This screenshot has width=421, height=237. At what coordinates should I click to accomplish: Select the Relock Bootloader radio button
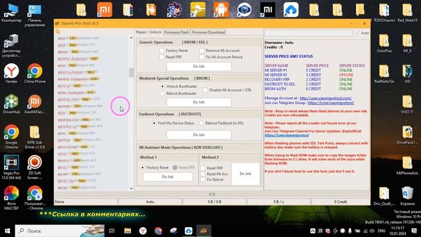162,93
